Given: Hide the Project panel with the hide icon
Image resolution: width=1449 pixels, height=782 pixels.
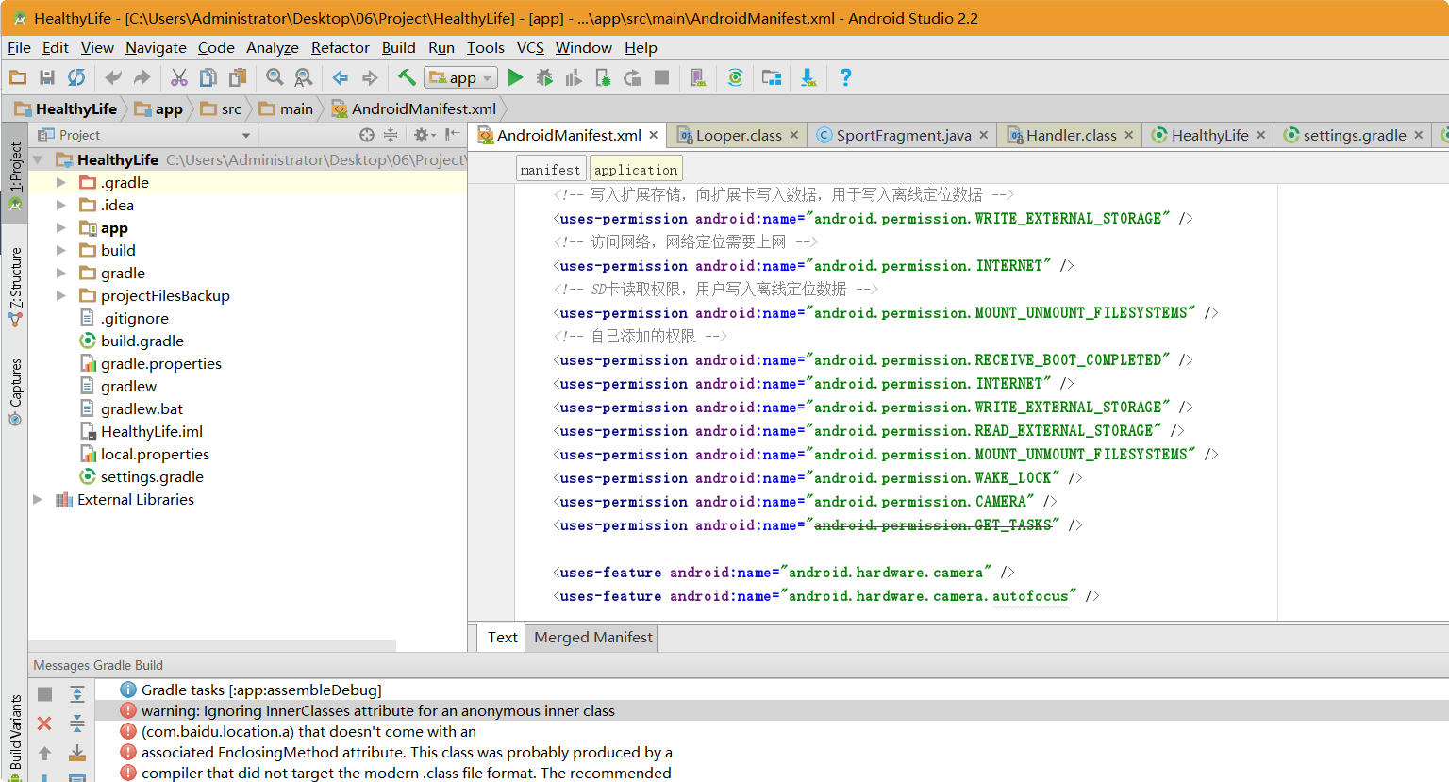Looking at the screenshot, I should coord(453,135).
